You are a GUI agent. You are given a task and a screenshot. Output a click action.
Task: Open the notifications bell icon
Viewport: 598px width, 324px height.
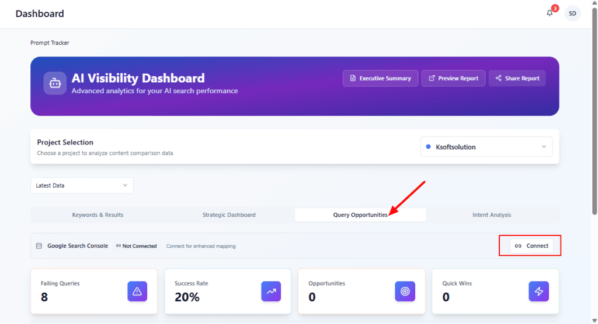click(x=550, y=13)
